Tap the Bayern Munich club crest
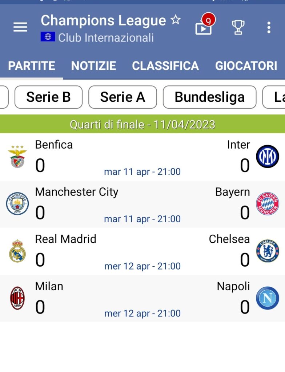Screen dimensions: 285x372 pos(268,204)
